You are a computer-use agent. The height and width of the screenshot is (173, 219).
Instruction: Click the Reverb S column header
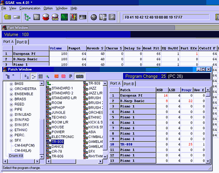point(95,48)
